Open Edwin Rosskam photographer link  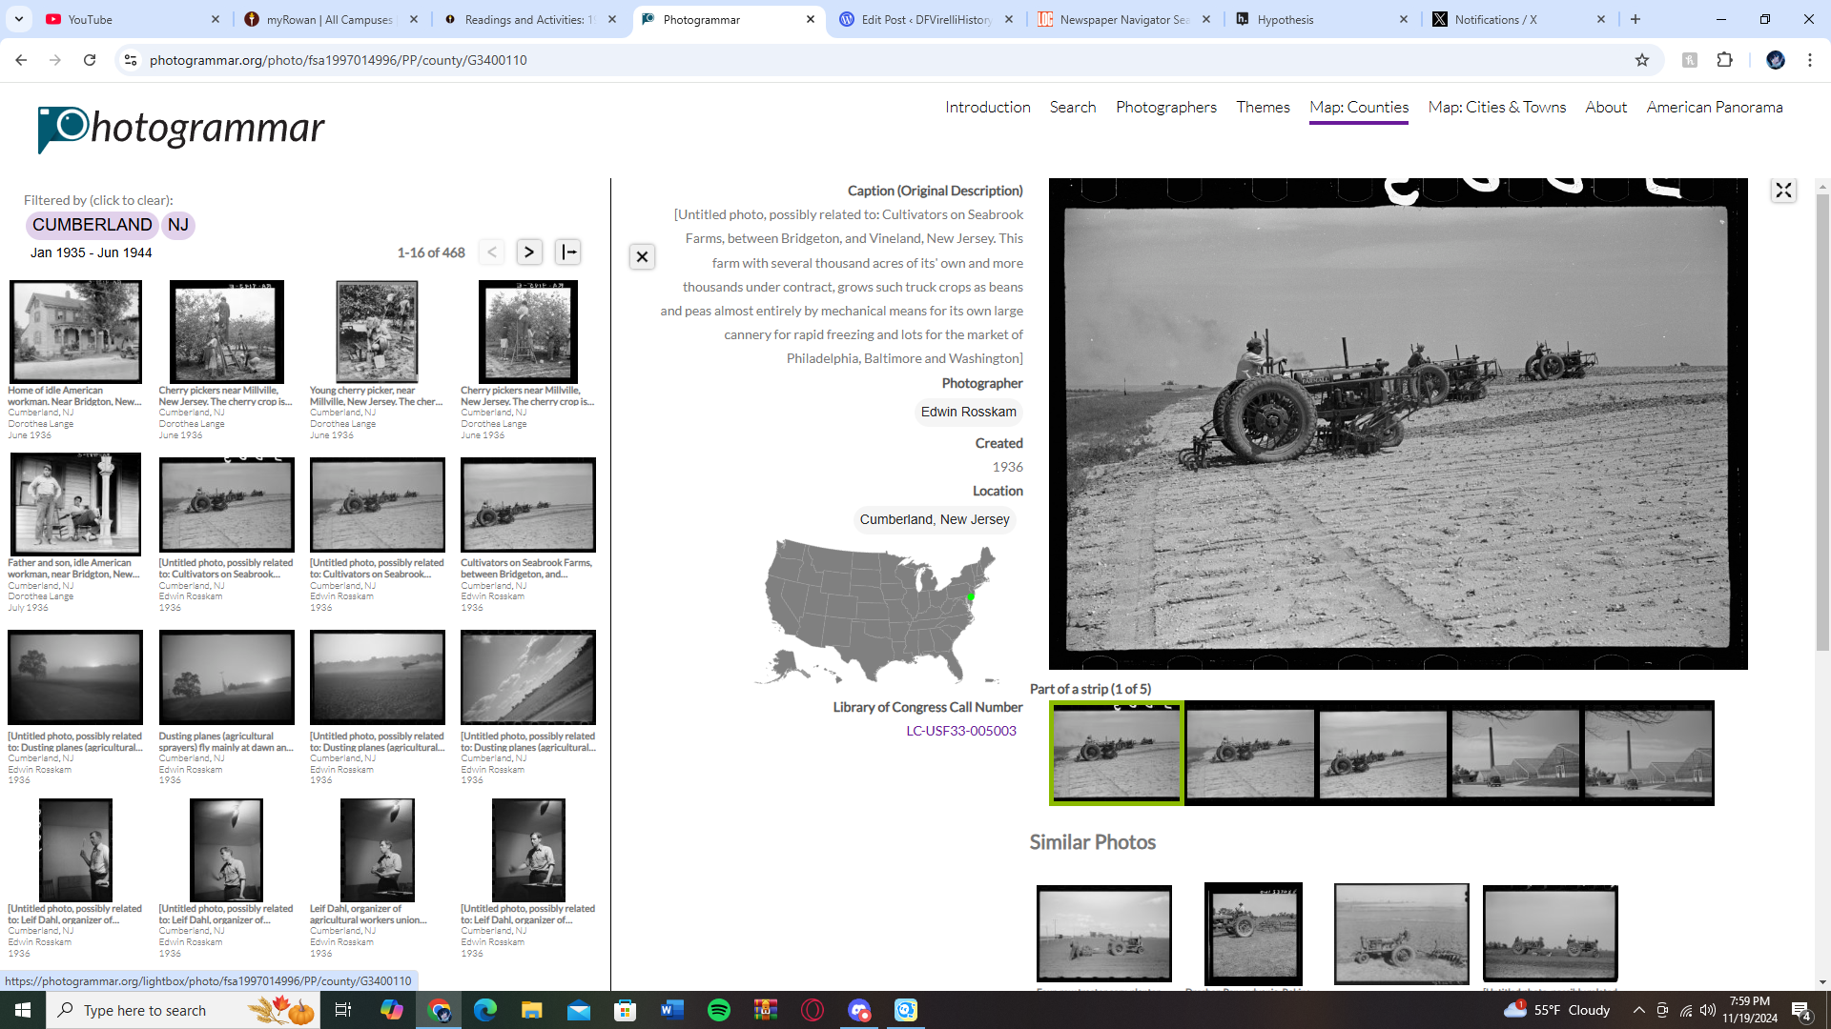[968, 412]
